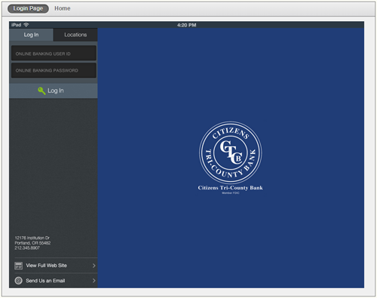This screenshot has width=377, height=298.
Task: Click the Log In button
Action: point(54,91)
